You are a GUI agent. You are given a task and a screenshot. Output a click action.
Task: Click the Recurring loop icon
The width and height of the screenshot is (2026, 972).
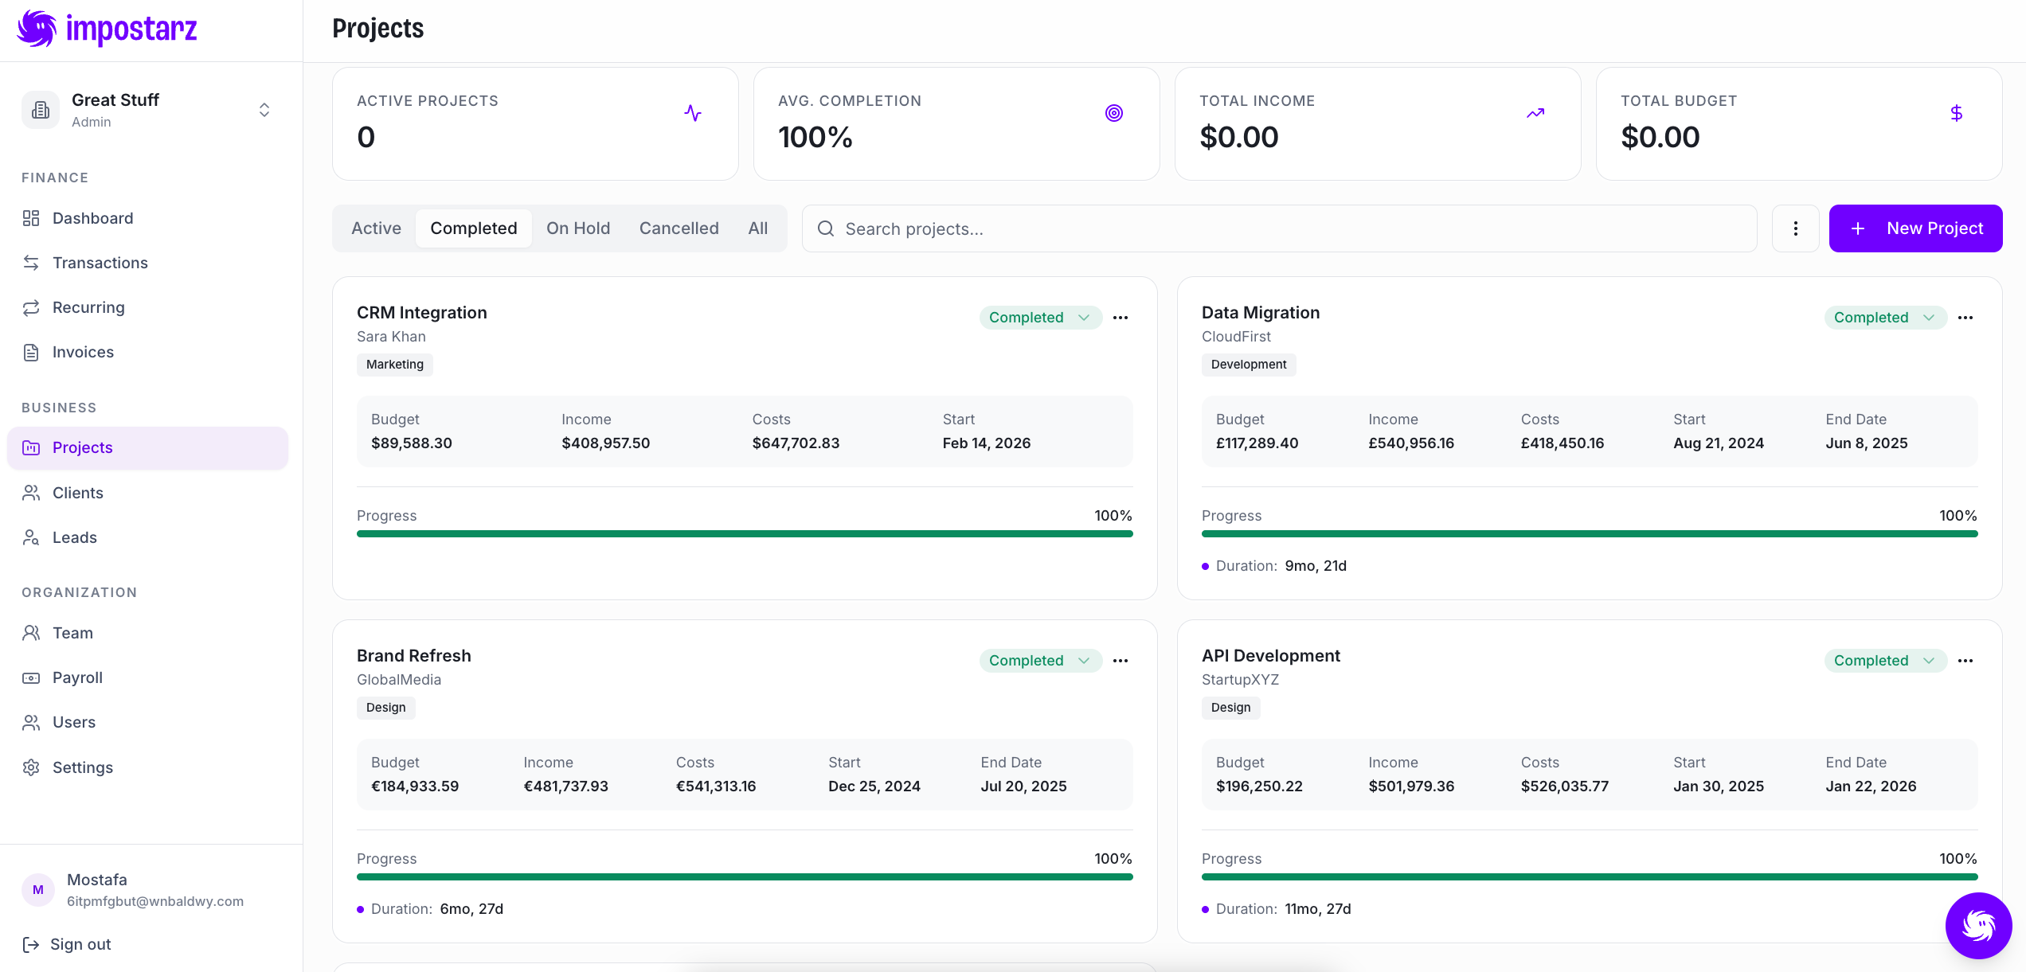point(31,307)
